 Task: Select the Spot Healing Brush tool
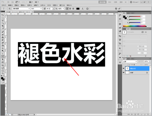click(x=3, y=32)
